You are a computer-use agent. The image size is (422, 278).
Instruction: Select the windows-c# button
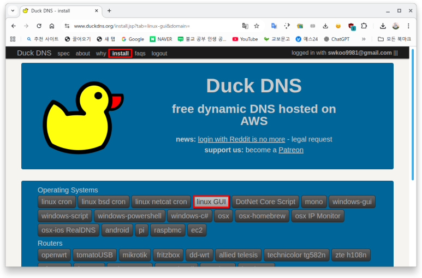click(189, 216)
